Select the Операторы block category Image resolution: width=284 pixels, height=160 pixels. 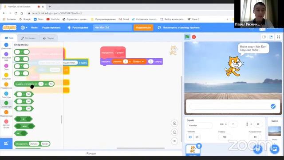(x=6, y=104)
